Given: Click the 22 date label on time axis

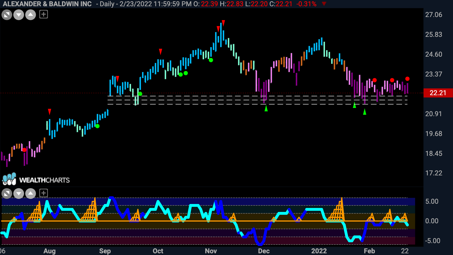Looking at the screenshot, I should [x=405, y=251].
